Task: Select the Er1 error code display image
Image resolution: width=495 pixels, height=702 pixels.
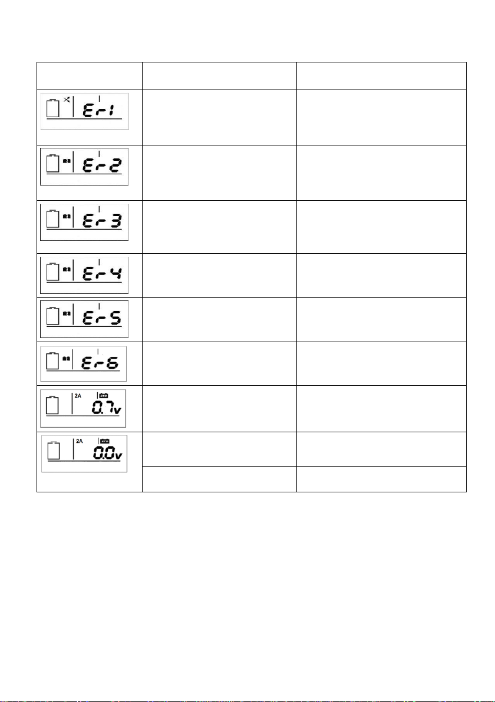Action: [84, 111]
